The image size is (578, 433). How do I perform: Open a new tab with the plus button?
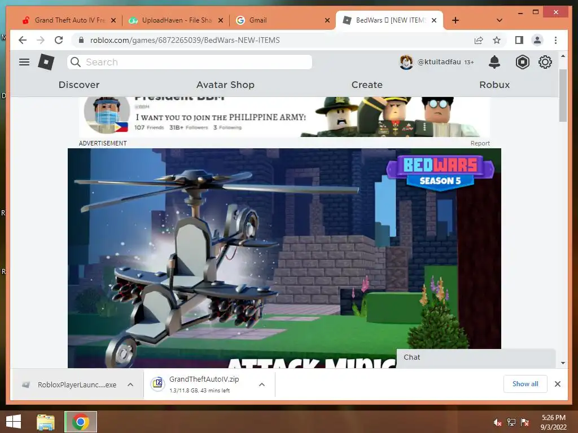click(x=456, y=20)
